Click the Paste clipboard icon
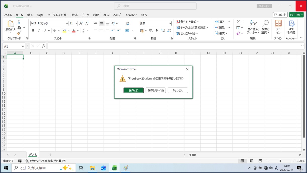The image size is (307, 173). pyautogui.click(x=10, y=24)
